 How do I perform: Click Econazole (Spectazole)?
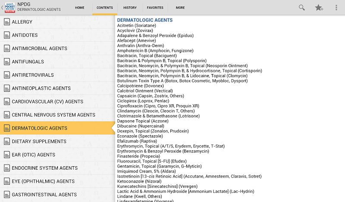click(x=140, y=136)
